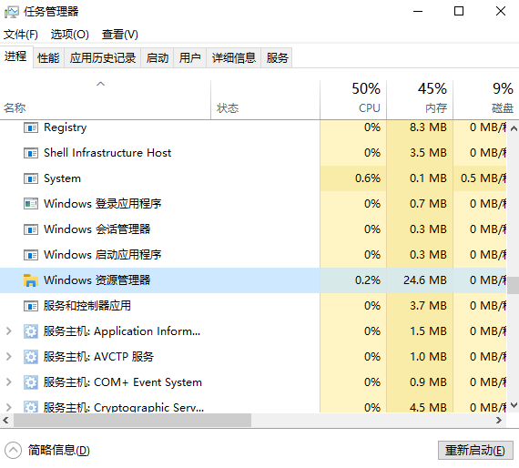Expand 服务主机: Application Inform... group

click(x=9, y=331)
